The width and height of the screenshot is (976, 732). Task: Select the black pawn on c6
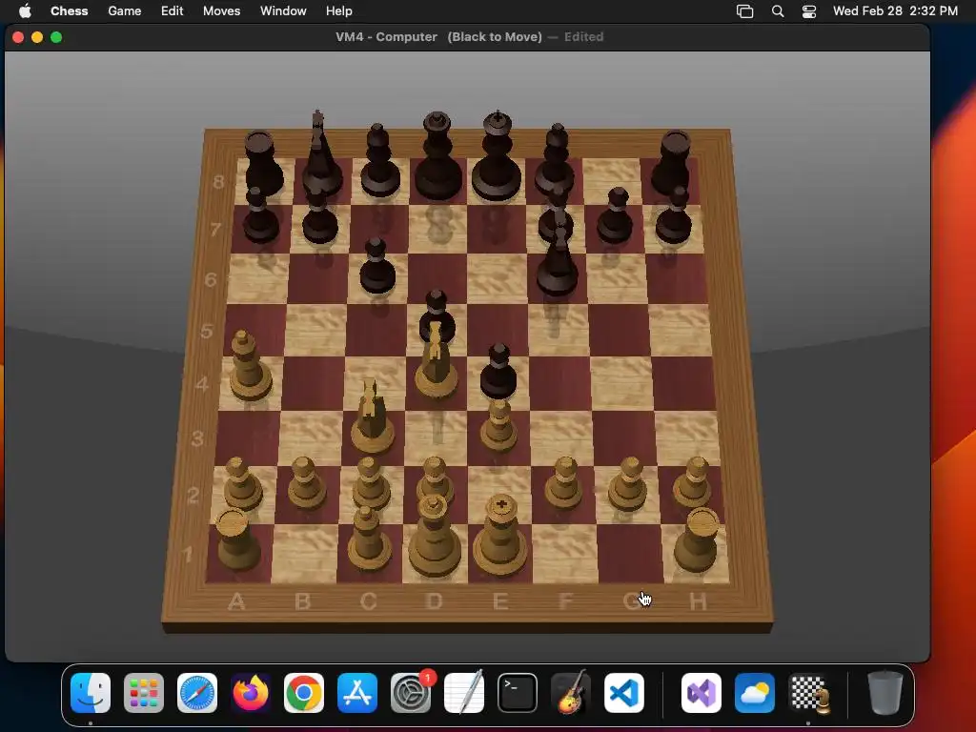[377, 267]
